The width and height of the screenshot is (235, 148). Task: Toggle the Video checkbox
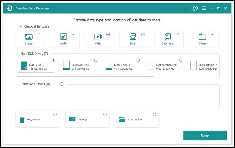pyautogui.click(x=108, y=35)
